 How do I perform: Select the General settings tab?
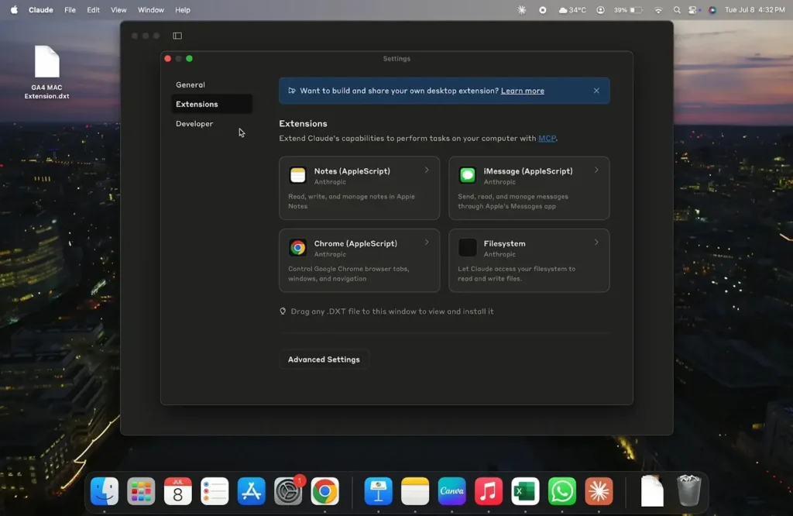pyautogui.click(x=212, y=84)
